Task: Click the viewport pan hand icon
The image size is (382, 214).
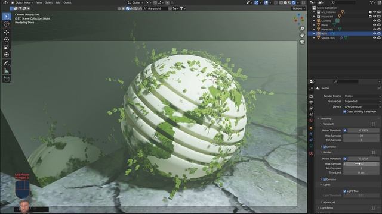Action: (302, 35)
